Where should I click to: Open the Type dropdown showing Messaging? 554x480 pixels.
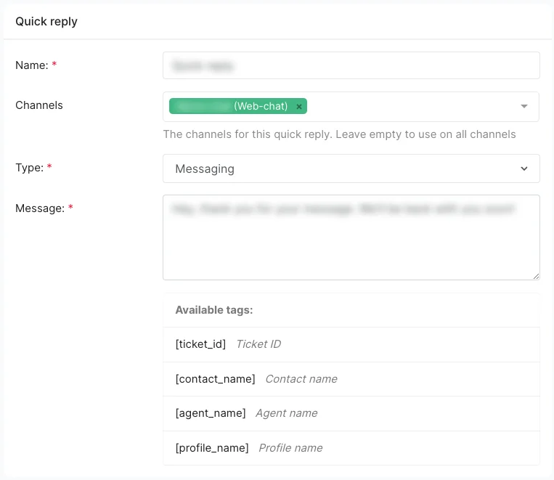tap(351, 168)
